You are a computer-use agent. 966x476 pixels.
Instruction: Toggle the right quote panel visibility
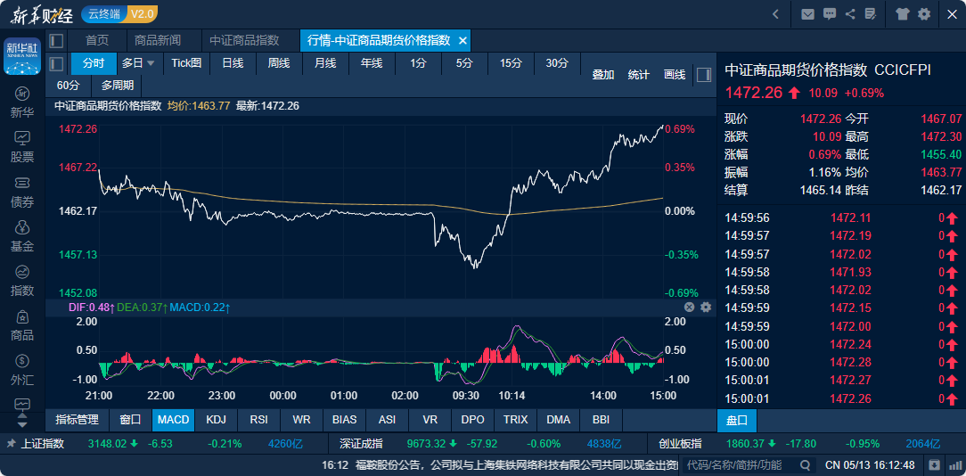tap(703, 74)
